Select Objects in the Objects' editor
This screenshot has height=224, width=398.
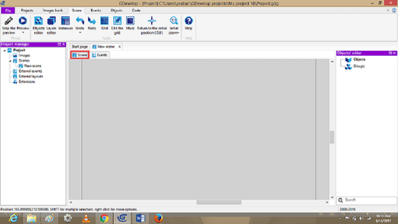point(359,59)
